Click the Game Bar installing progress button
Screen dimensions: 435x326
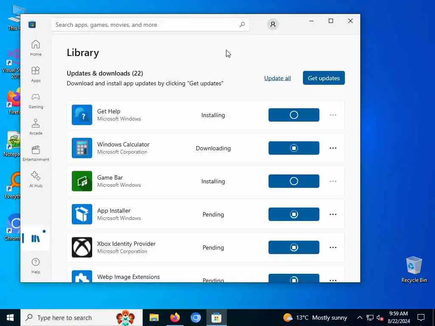294,181
